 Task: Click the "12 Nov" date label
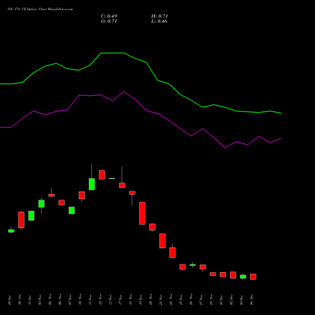(x=100, y=300)
